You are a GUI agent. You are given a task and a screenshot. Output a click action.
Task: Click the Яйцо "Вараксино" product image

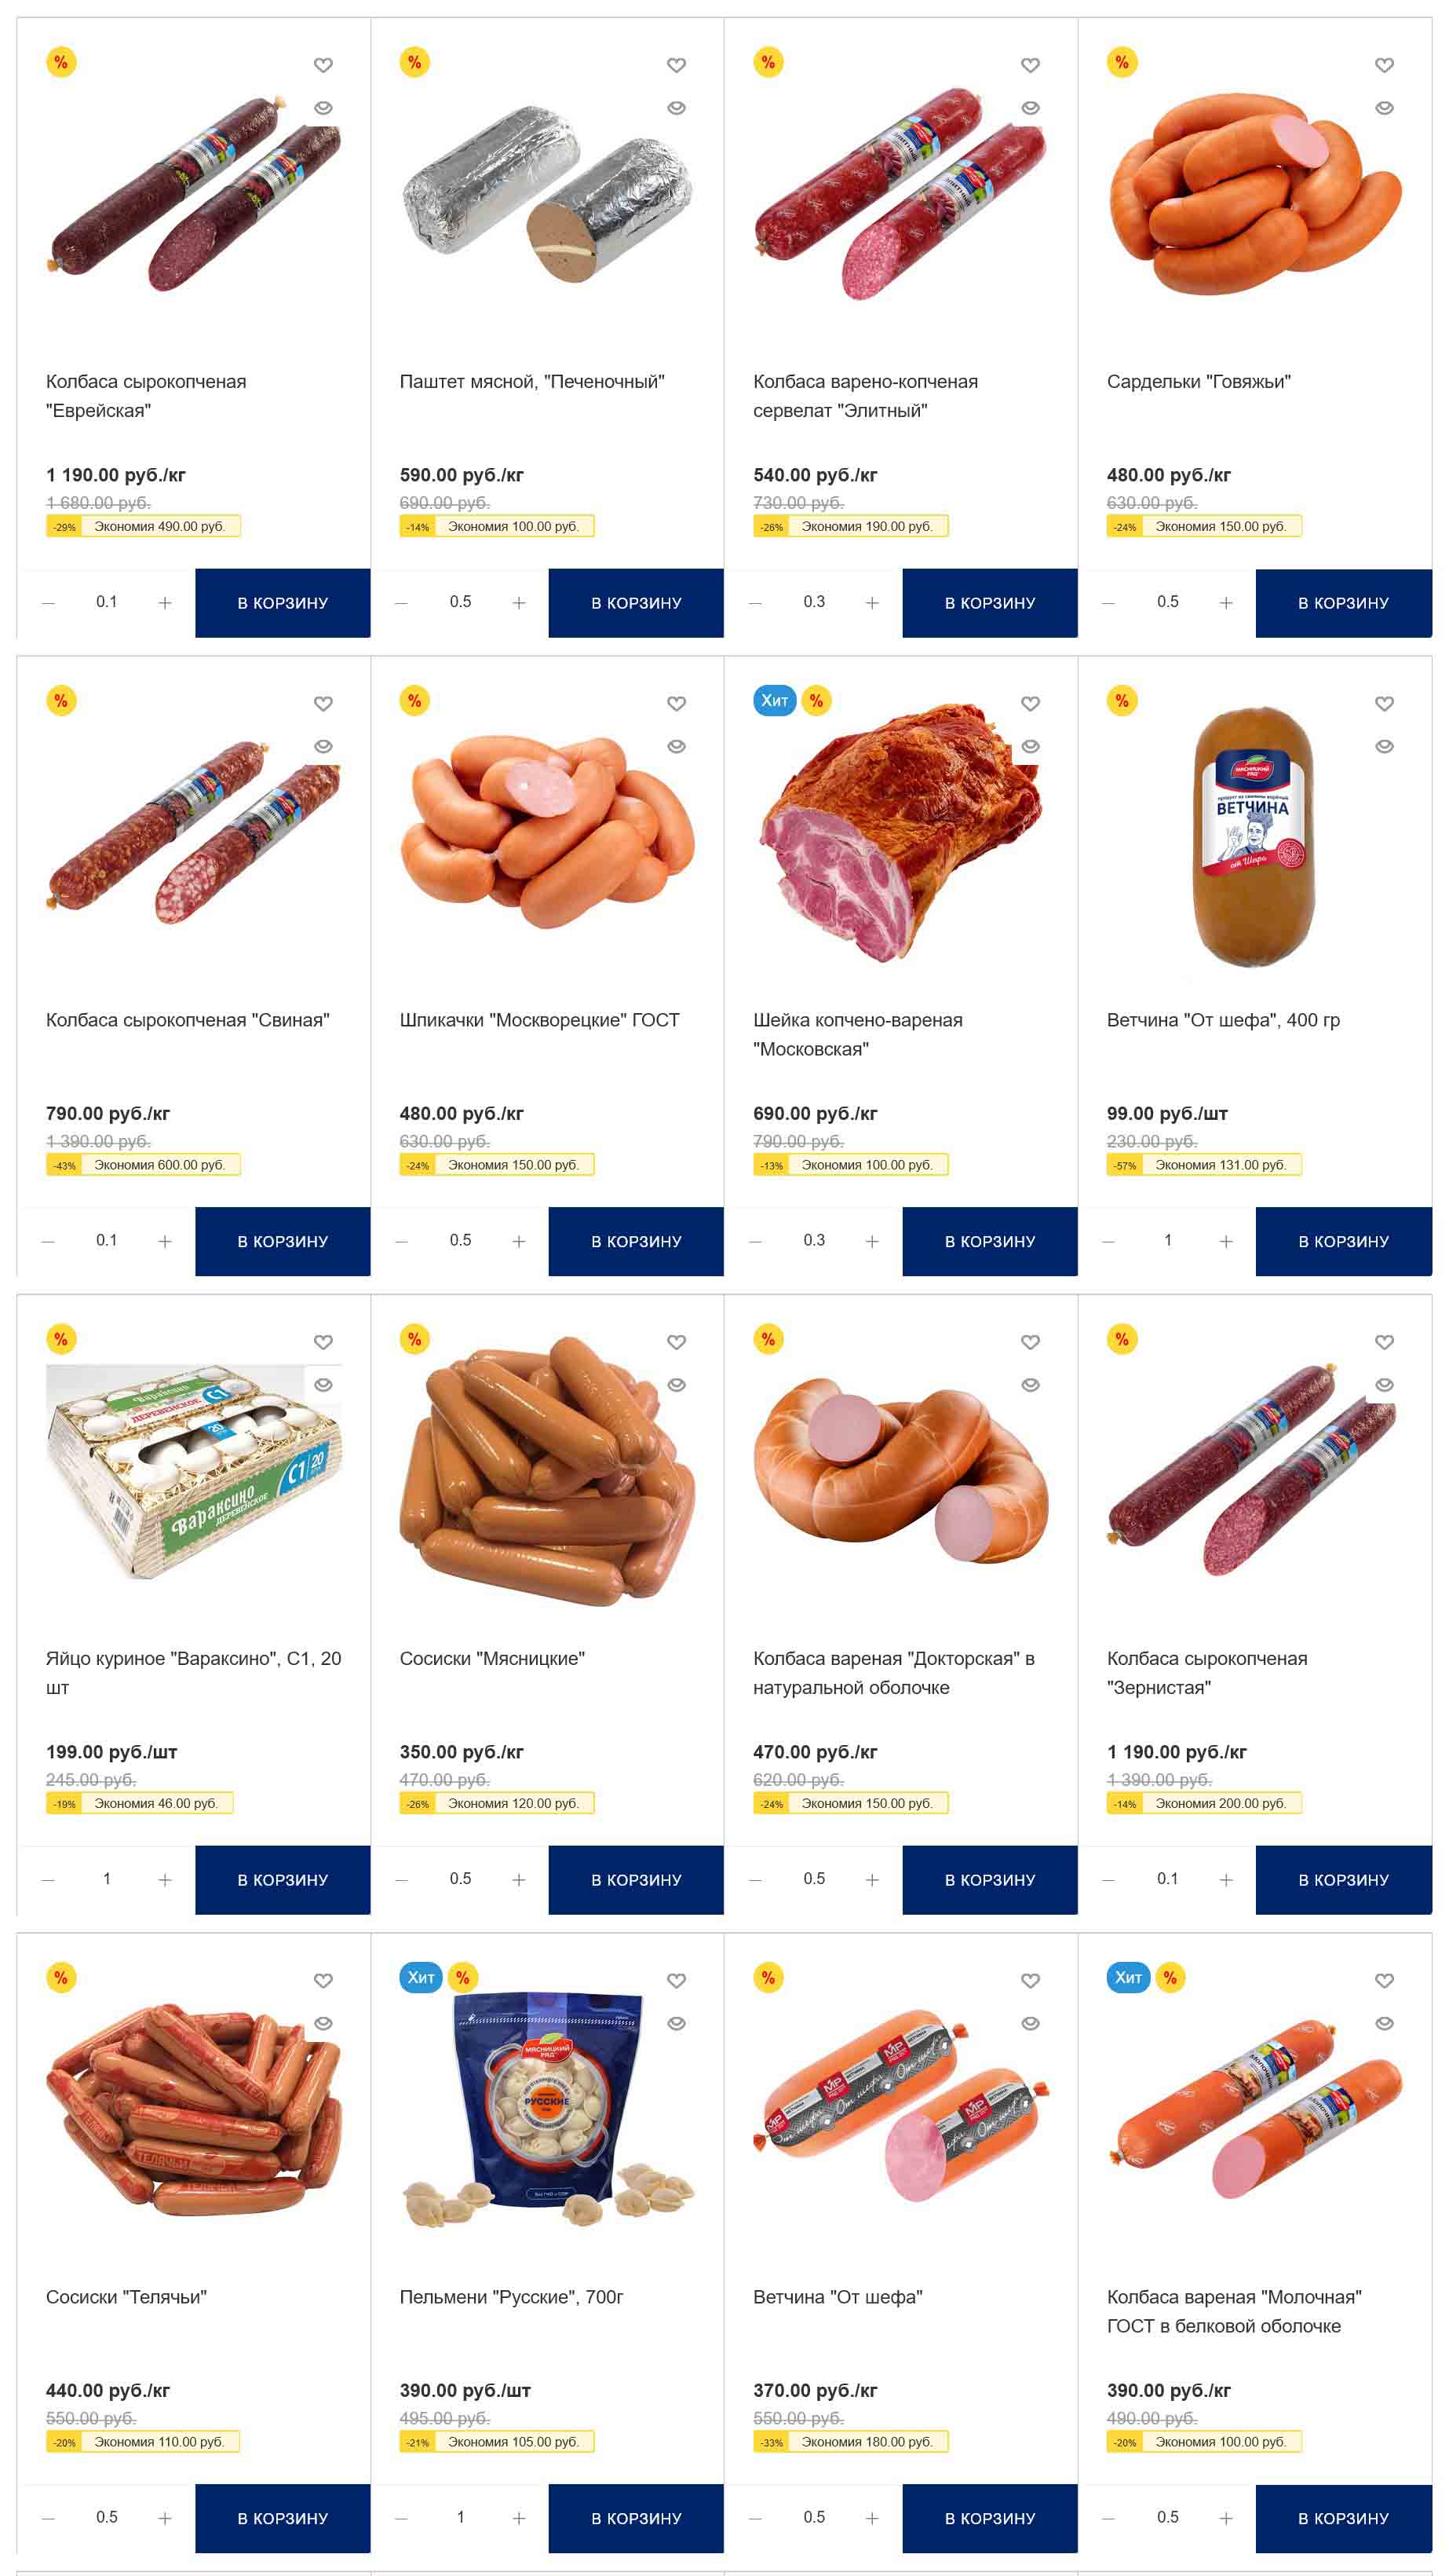click(x=194, y=1472)
